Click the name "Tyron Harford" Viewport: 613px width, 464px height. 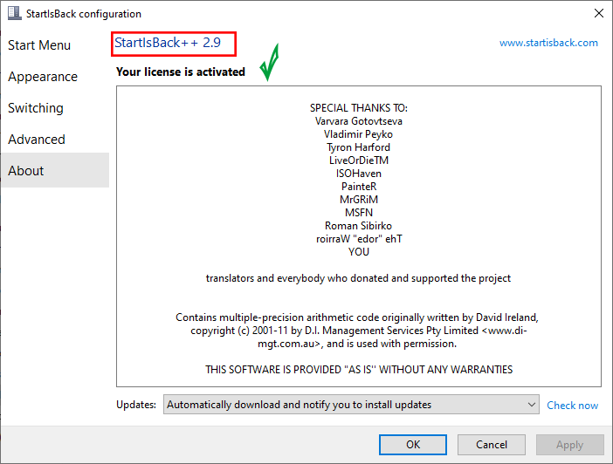point(359,147)
